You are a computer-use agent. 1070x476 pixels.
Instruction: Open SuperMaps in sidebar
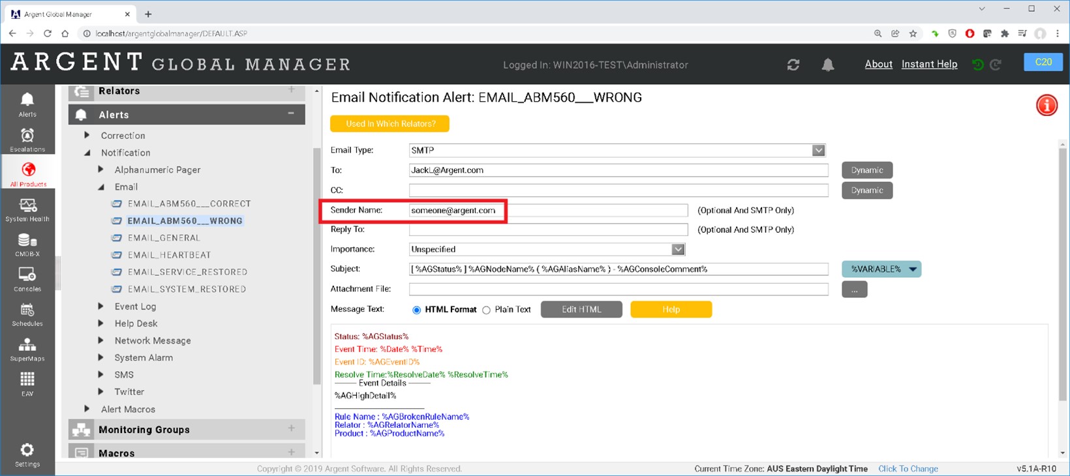click(27, 350)
